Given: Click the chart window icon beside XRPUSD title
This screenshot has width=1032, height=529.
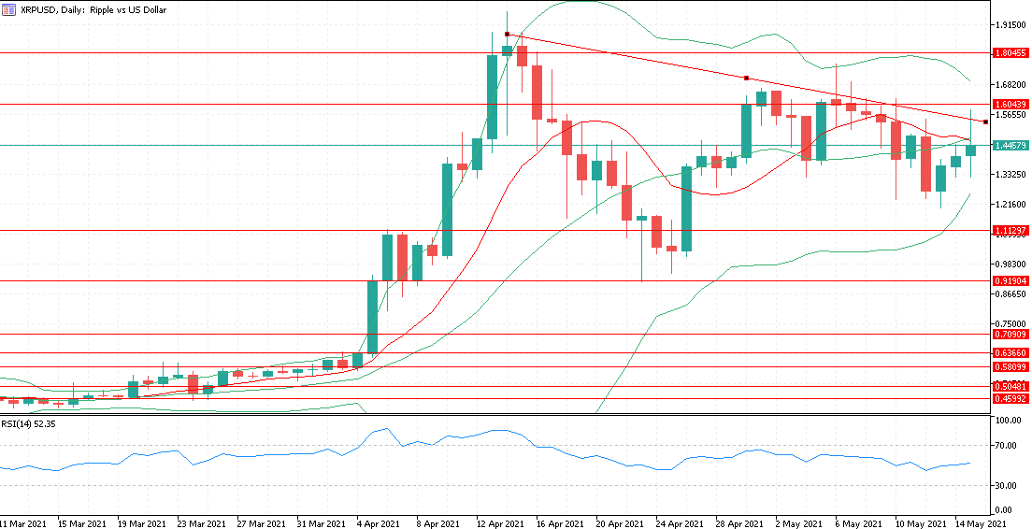Looking at the screenshot, I should 8,10.
